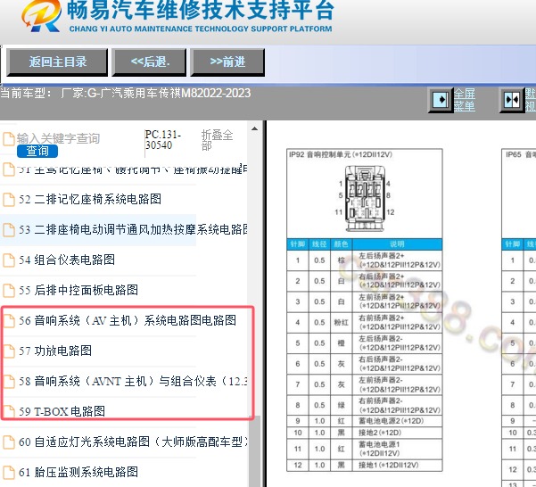Click the document icon beside item 59
The width and height of the screenshot is (536, 487).
pyautogui.click(x=9, y=411)
